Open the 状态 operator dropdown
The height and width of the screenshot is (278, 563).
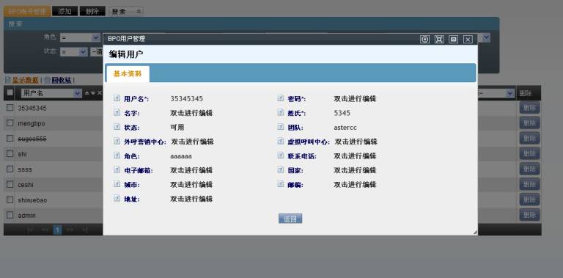pos(74,52)
